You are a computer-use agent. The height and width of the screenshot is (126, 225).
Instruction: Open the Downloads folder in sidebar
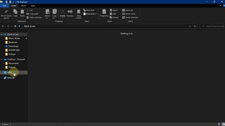click(x=13, y=46)
